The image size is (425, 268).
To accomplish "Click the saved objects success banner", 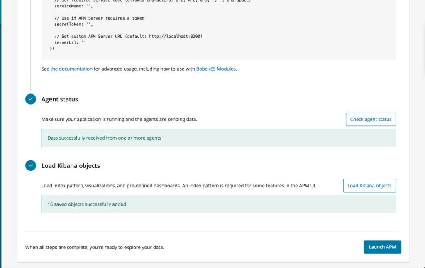I will [x=219, y=204].
